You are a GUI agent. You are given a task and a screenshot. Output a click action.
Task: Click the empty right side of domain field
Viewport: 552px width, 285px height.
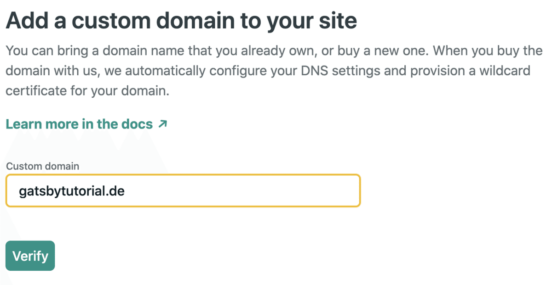click(276, 190)
